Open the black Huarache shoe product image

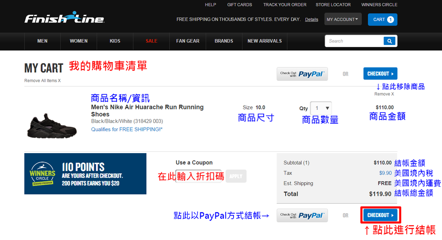pos(52,126)
